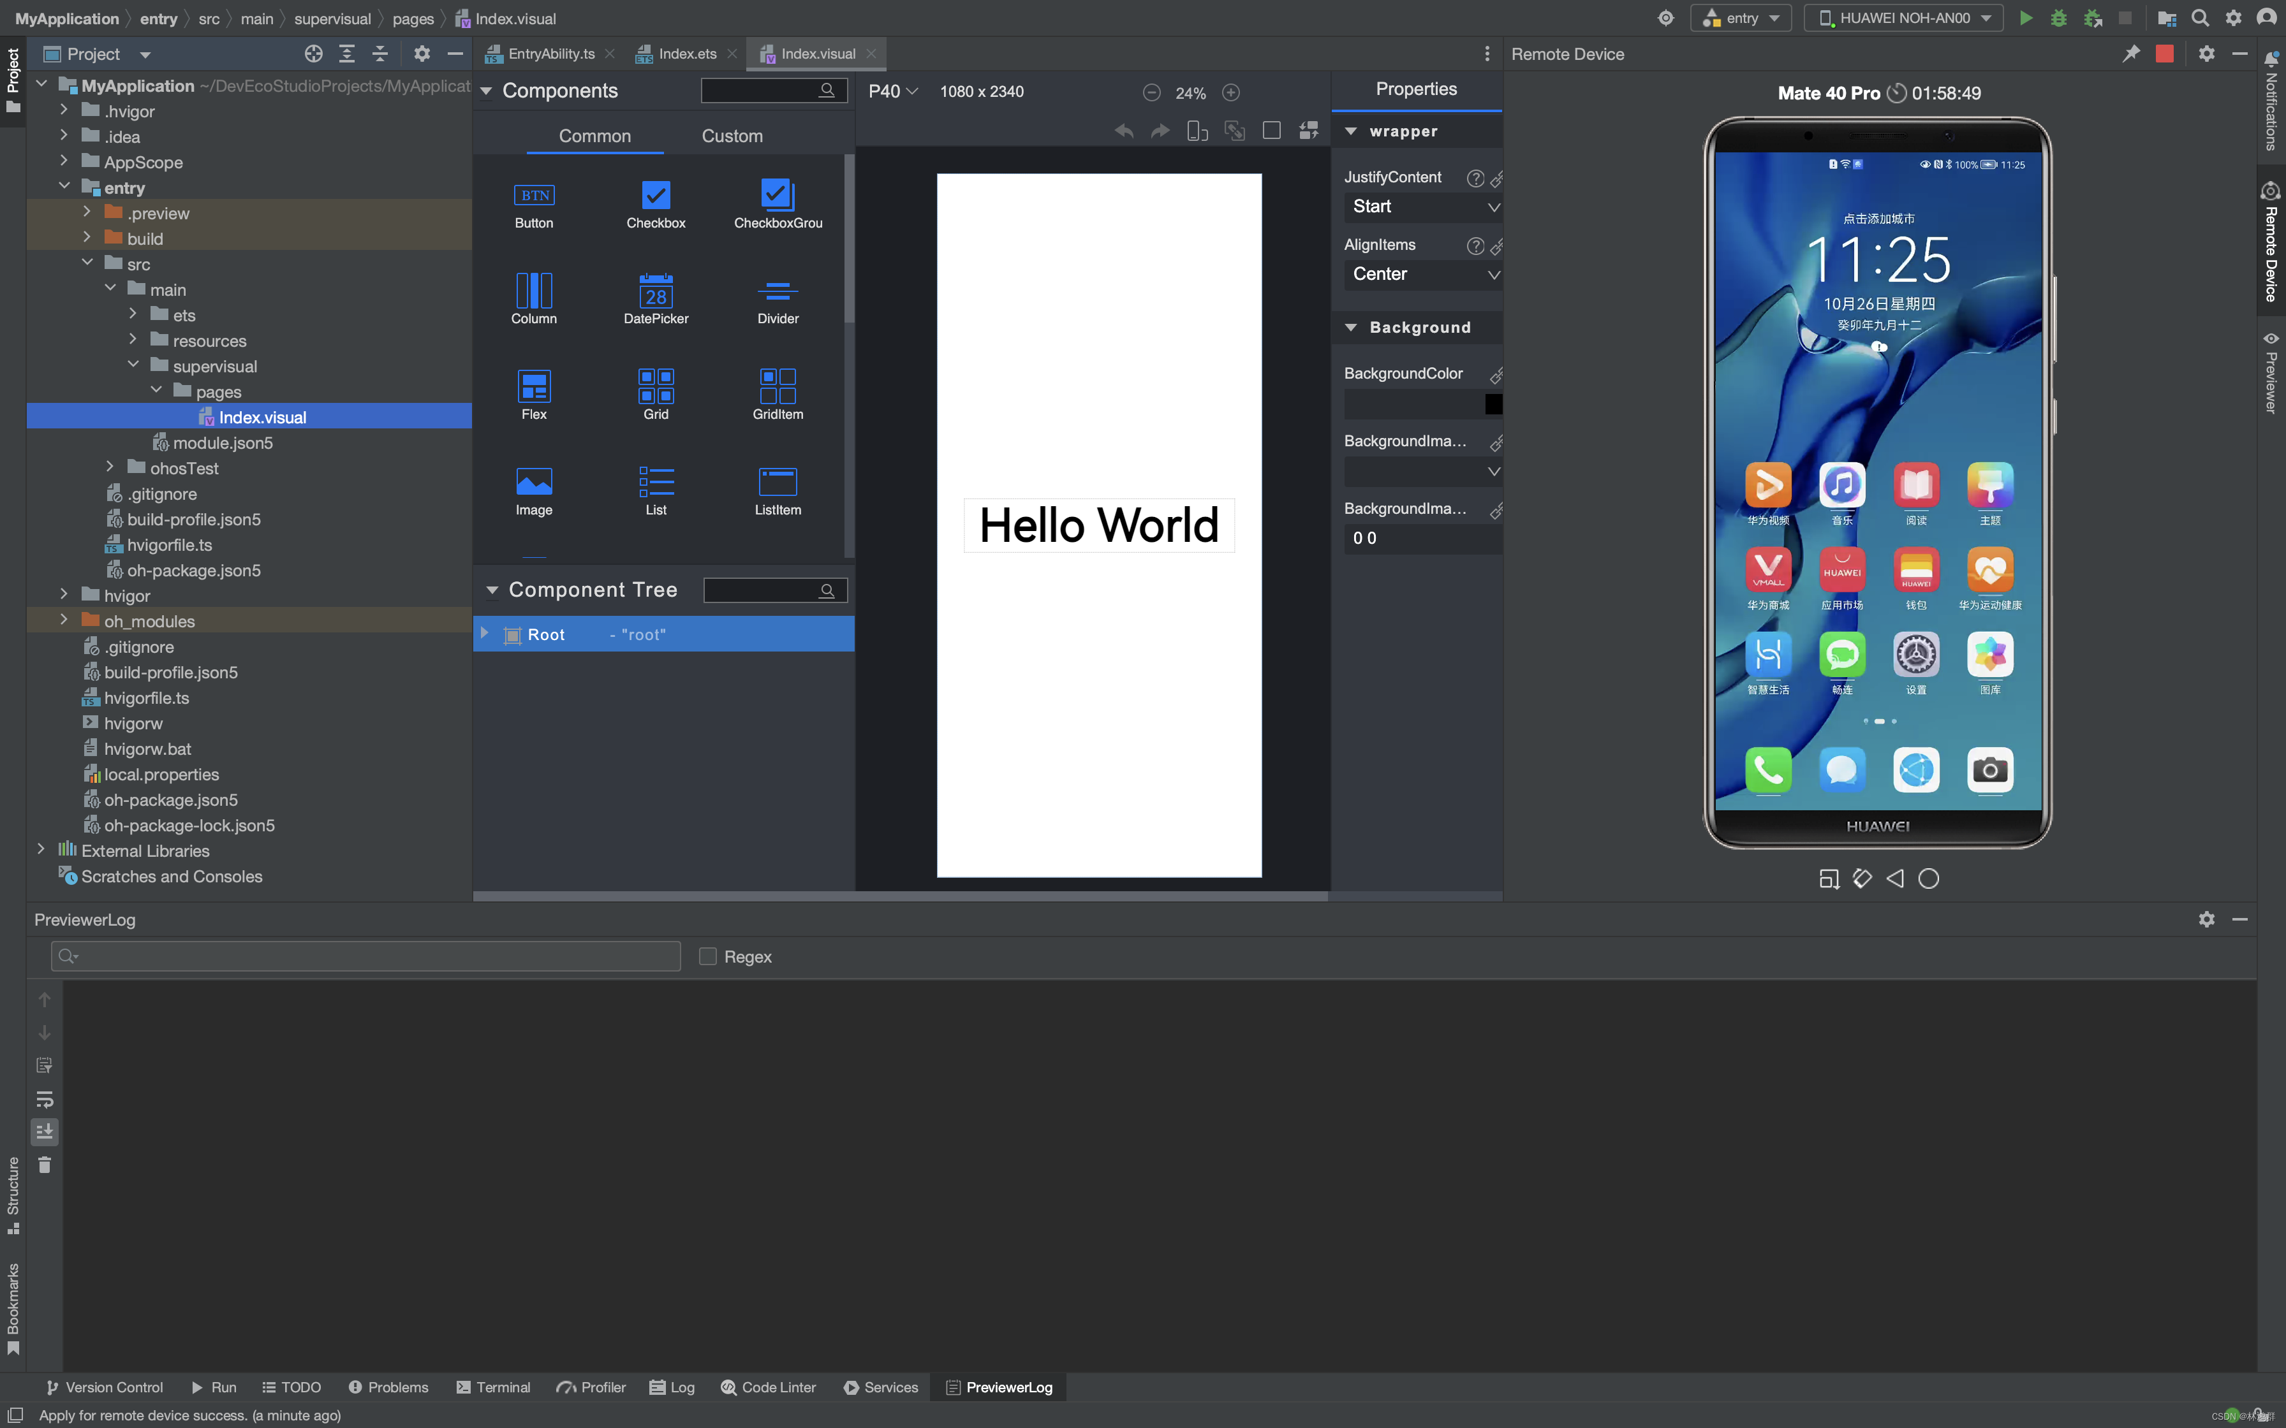Screen dimensions: 2286x1428
Task: Open the Code Linter tool window
Action: 768,1387
